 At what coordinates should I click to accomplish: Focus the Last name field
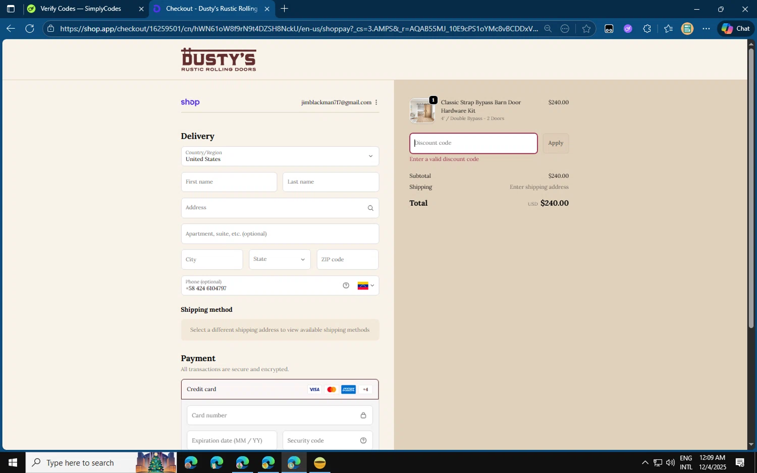[331, 182]
